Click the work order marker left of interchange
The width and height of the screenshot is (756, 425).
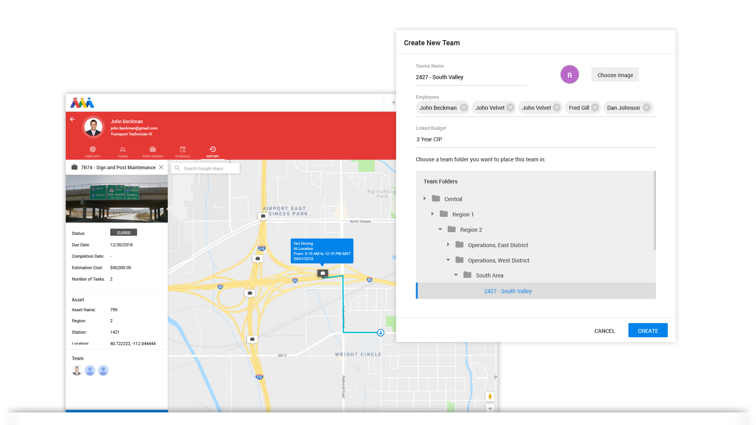coord(250,293)
